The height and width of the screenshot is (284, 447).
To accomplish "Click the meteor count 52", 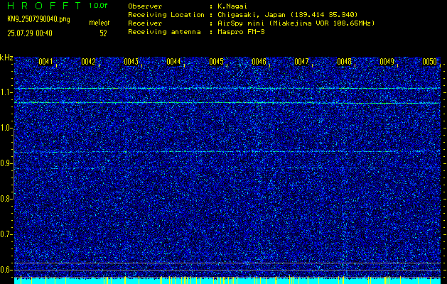I will (x=103, y=33).
